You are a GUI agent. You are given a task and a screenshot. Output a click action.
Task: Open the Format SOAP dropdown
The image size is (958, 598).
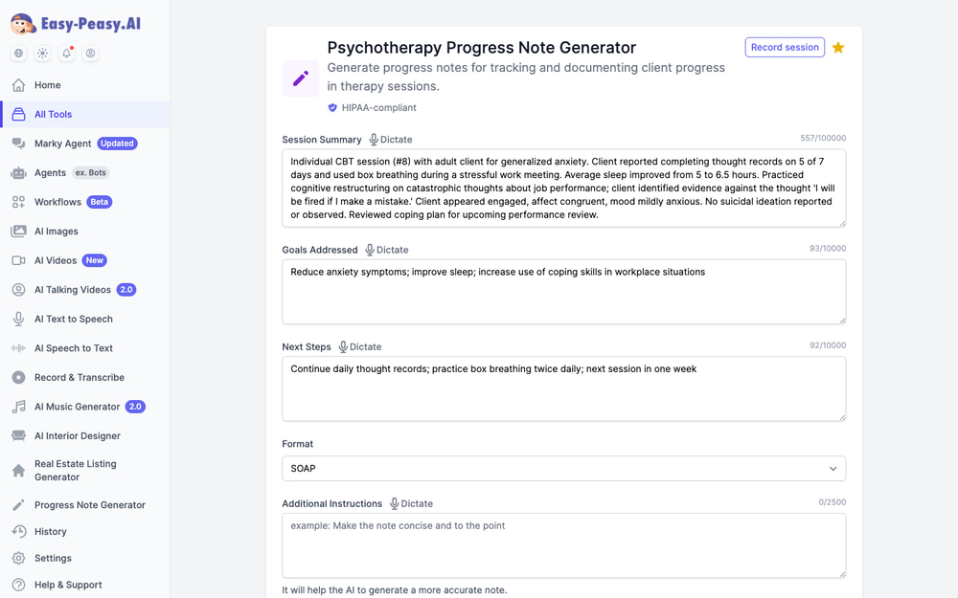coord(564,469)
